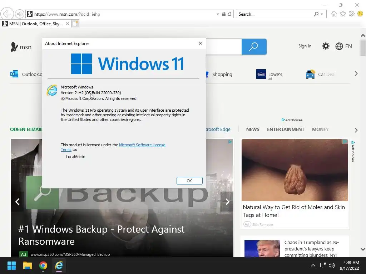Open the Windows Start button
366x274 pixels.
pyautogui.click(x=11, y=265)
